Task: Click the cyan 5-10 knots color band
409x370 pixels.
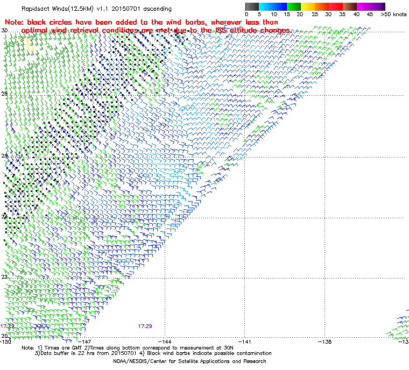Action: 265,6
